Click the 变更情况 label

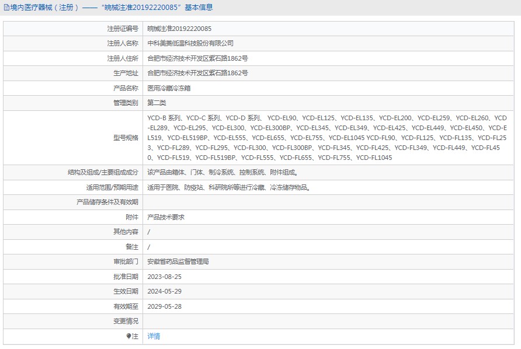pyautogui.click(x=126, y=321)
